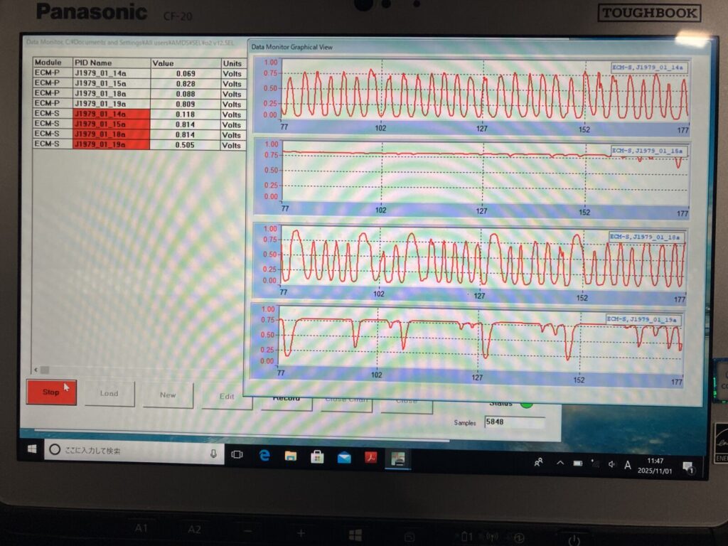Open Adobe Acrobat from the taskbar
The width and height of the screenshot is (728, 546).
click(x=370, y=459)
